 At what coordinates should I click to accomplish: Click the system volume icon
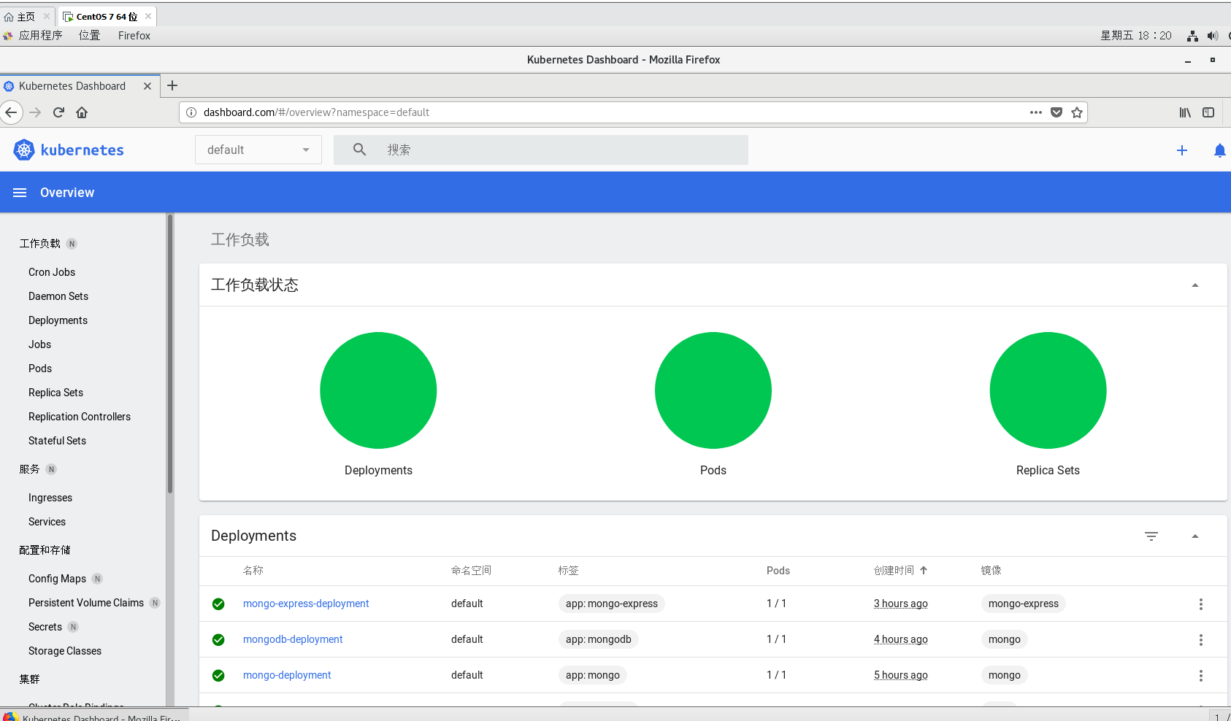coord(1213,36)
